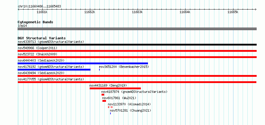Click the small red nsv6017861 bar
Viewport: 265px width, 125px height.
pyautogui.click(x=104, y=101)
